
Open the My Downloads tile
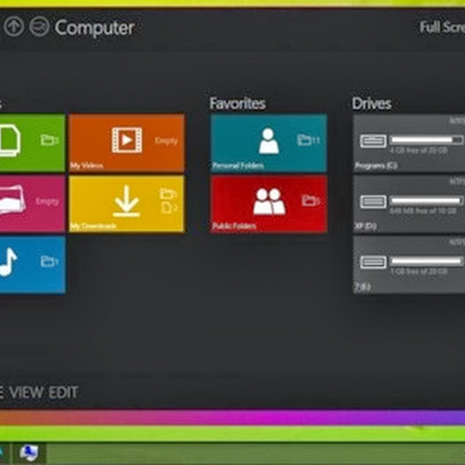(x=127, y=204)
